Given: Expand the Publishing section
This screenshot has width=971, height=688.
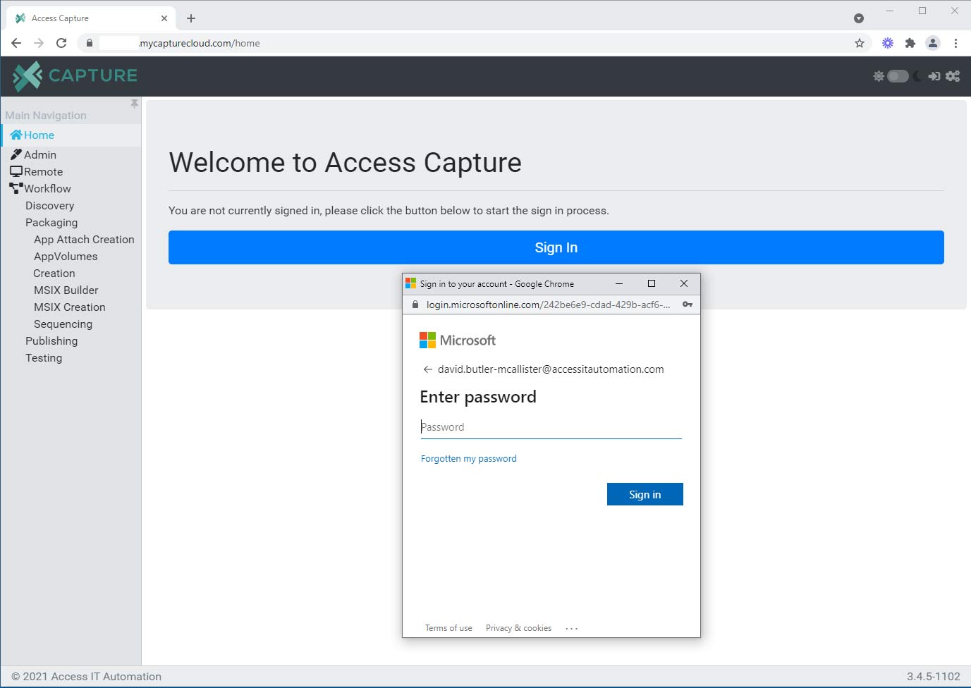Looking at the screenshot, I should (x=51, y=340).
